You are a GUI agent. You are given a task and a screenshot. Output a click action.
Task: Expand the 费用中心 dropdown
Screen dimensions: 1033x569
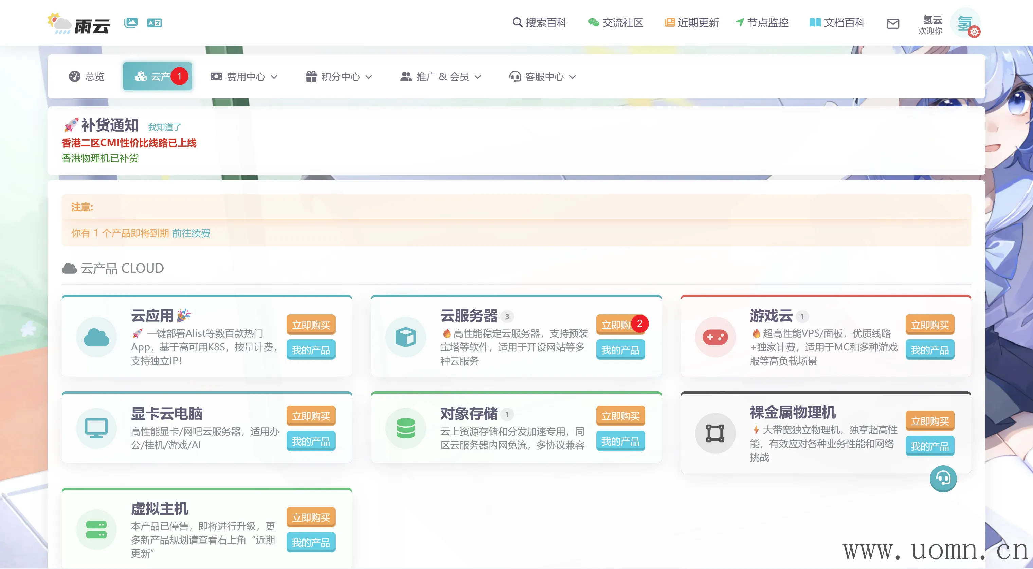point(244,77)
